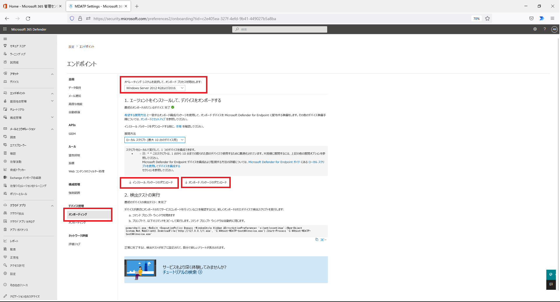The width and height of the screenshot is (560, 302).
Task: Collapse the アセット section chevron
Action: pyautogui.click(x=52, y=74)
